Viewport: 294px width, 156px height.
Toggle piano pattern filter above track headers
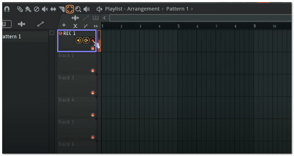point(96,18)
